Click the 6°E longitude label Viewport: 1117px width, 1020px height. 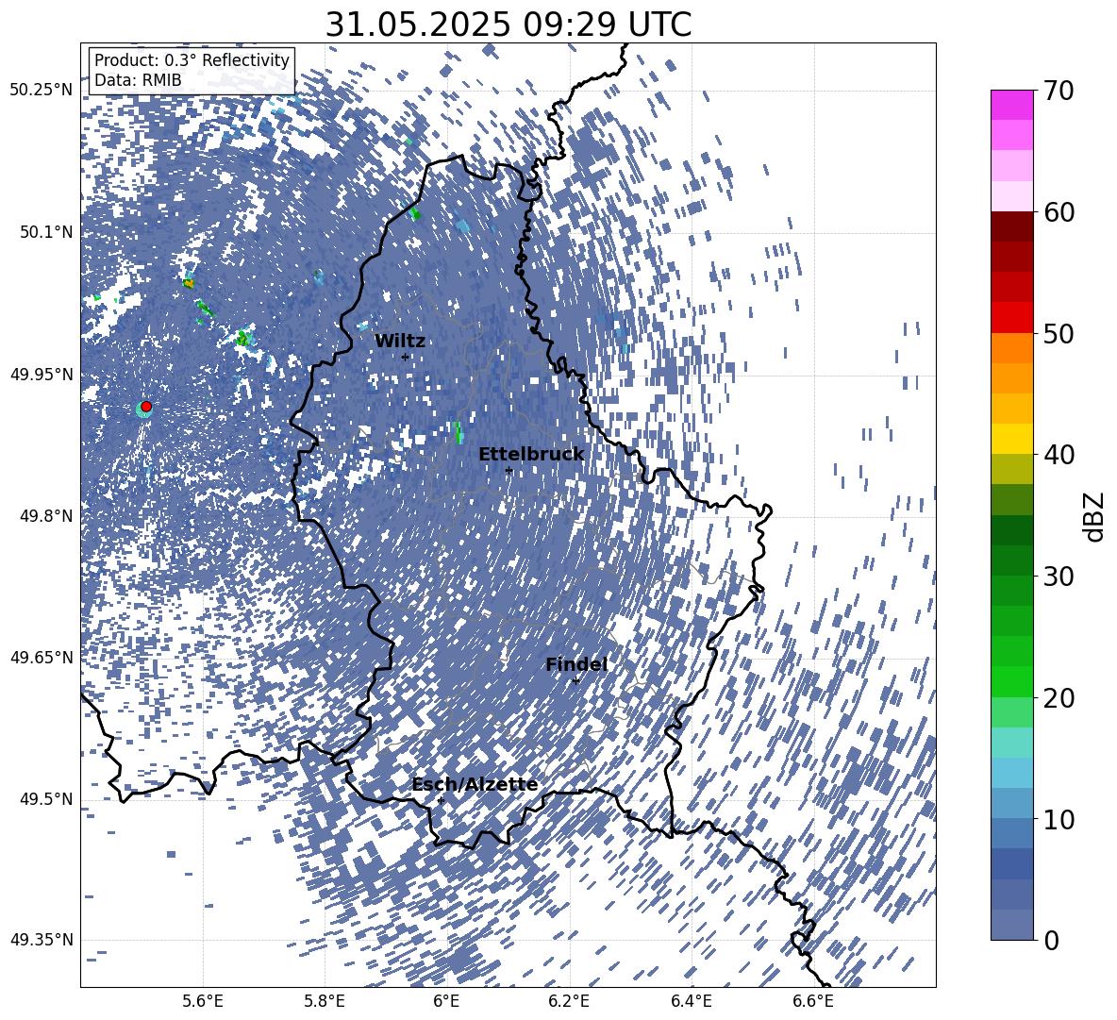[446, 1001]
